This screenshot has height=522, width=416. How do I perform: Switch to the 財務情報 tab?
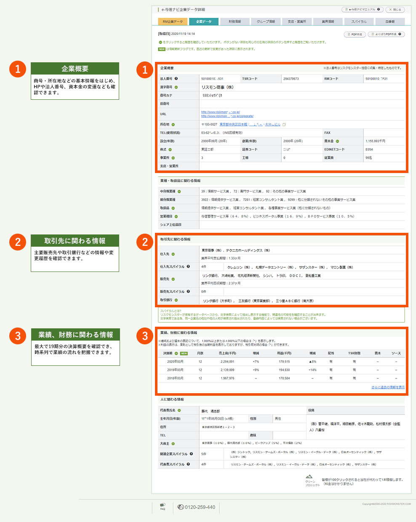[x=235, y=21]
